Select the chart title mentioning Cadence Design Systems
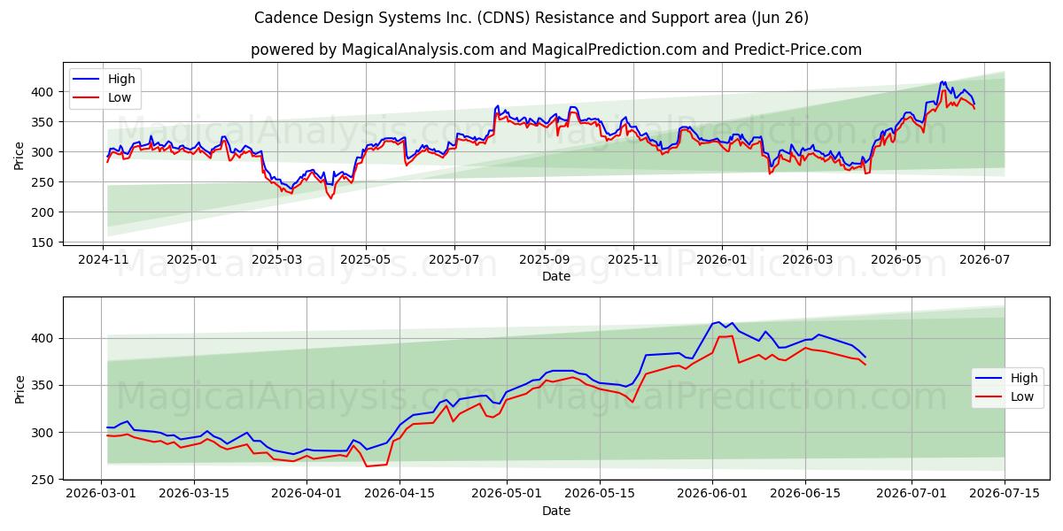Viewport: 1063px width, 531px height. (x=531, y=18)
